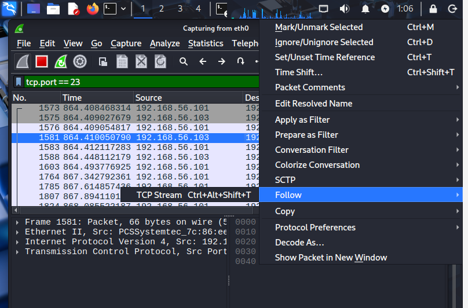Reload the capture file from the toolbar
The height and width of the screenshot is (308, 468).
160,62
